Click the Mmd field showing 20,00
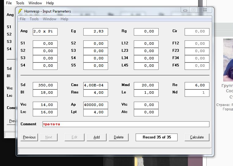233x166 pixels. pyautogui.click(x=146, y=85)
